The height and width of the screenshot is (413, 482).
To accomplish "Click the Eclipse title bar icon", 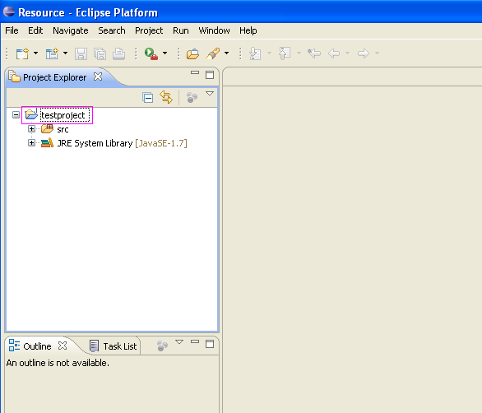I will click(9, 12).
